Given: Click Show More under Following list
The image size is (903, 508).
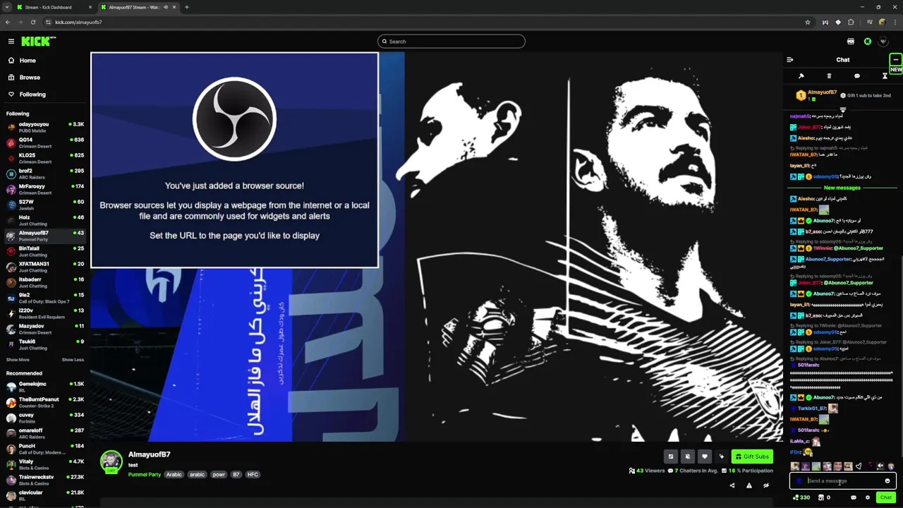Looking at the screenshot, I should tap(18, 360).
